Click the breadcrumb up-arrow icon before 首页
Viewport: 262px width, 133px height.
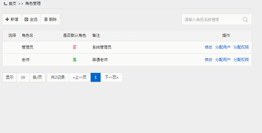pos(5,4)
